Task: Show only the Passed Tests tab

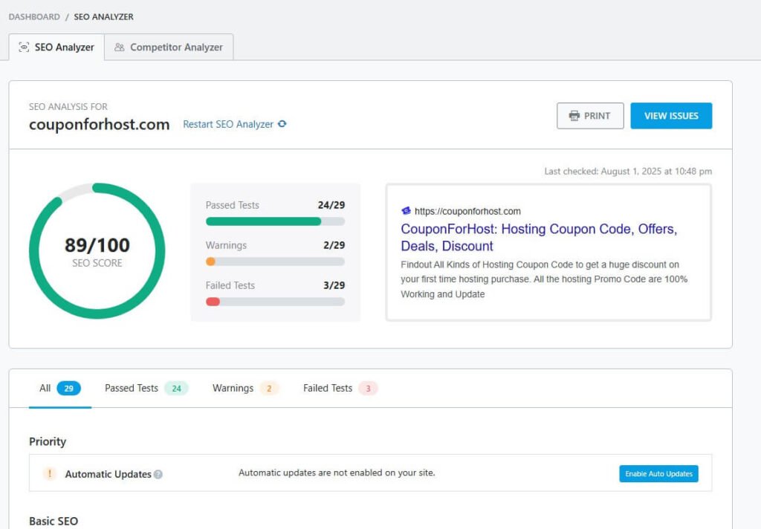Action: click(146, 389)
